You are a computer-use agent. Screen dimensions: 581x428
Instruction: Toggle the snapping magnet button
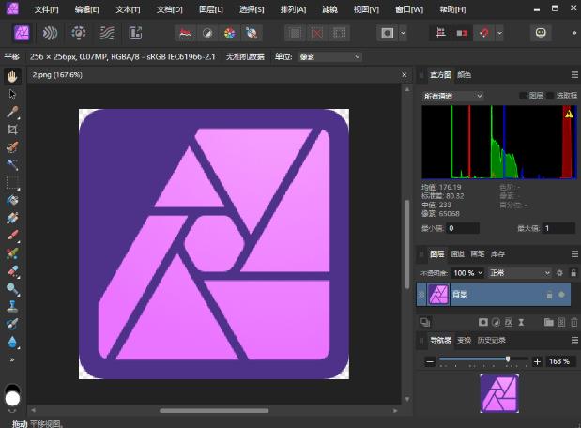click(484, 34)
